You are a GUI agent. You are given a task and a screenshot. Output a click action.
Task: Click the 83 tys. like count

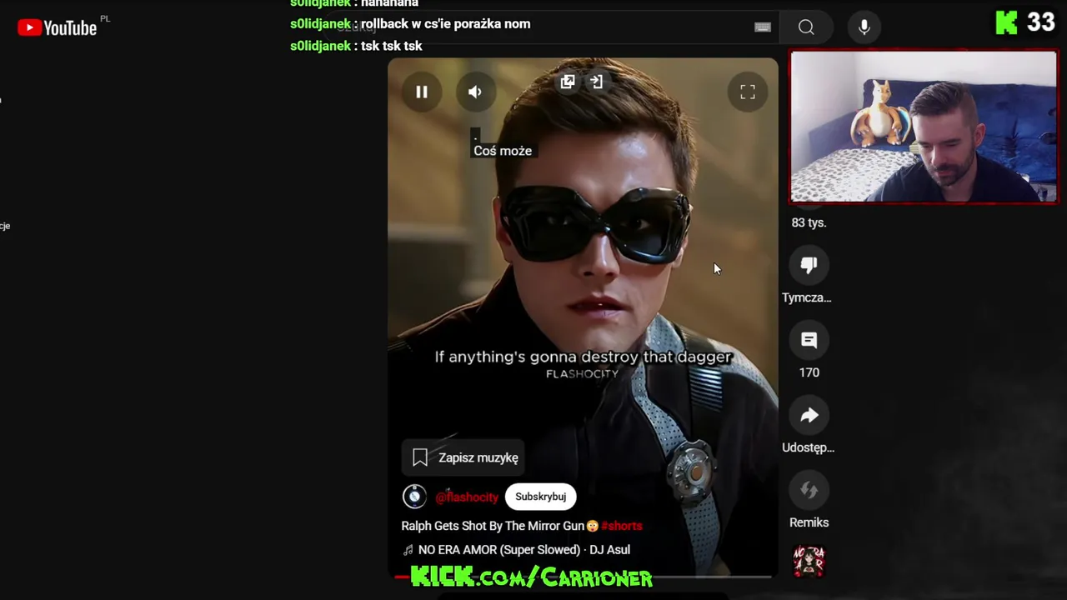point(809,222)
